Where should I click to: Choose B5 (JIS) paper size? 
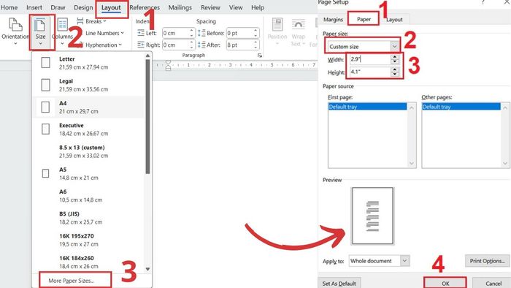point(88,218)
